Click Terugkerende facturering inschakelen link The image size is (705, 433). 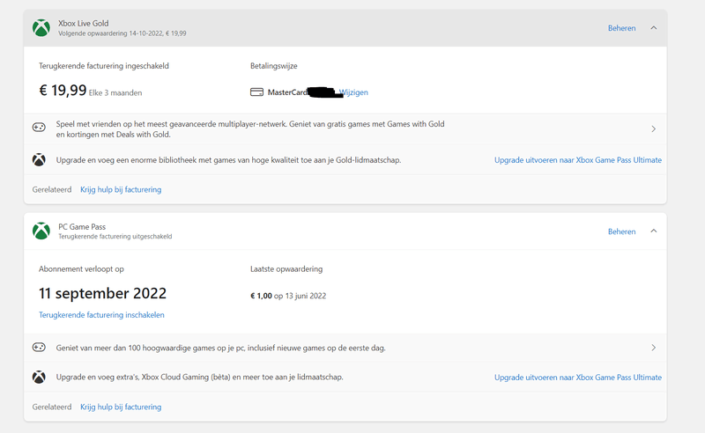pyautogui.click(x=101, y=315)
